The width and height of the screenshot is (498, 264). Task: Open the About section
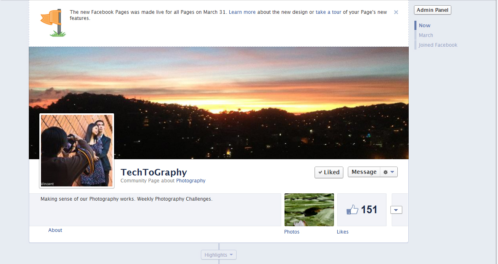click(55, 230)
